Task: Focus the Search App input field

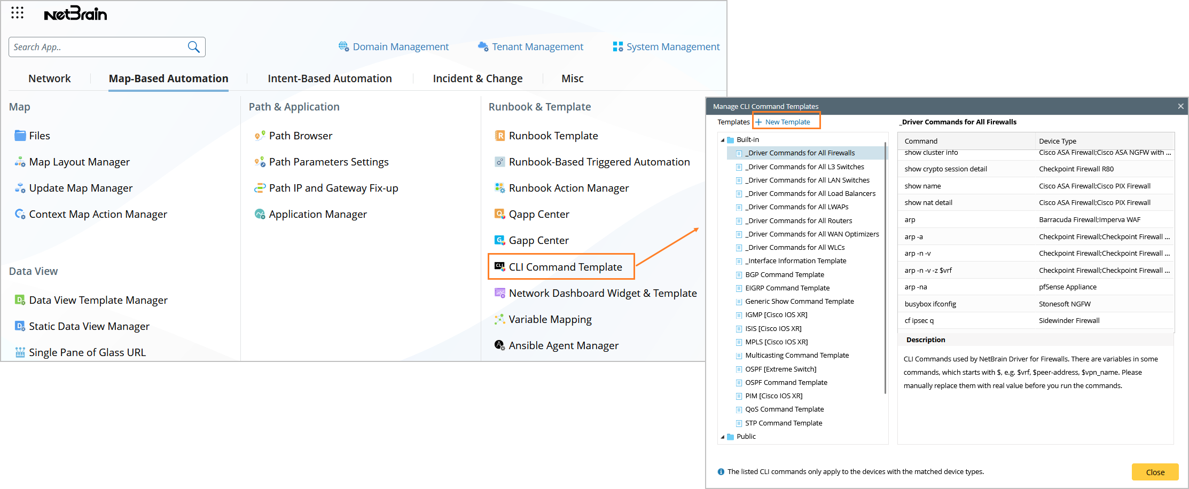Action: (x=99, y=47)
